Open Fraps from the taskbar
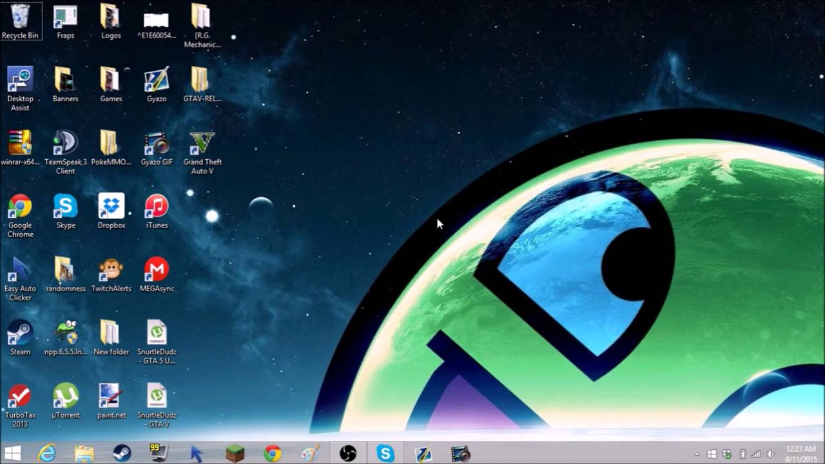Viewport: 825px width, 464px height. pos(159,453)
